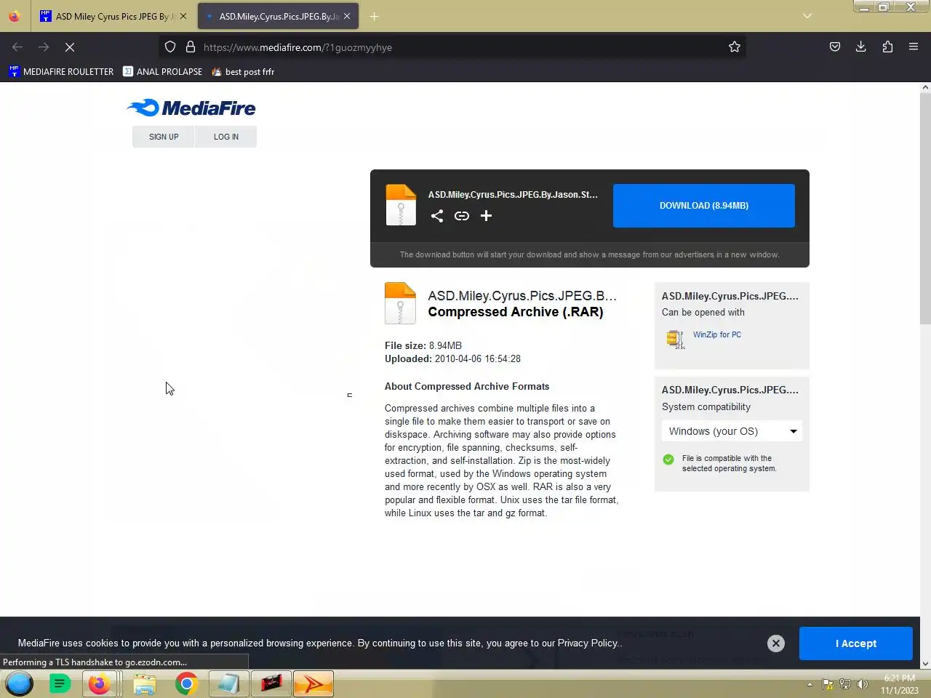Accept cookies with I Accept button

856,643
